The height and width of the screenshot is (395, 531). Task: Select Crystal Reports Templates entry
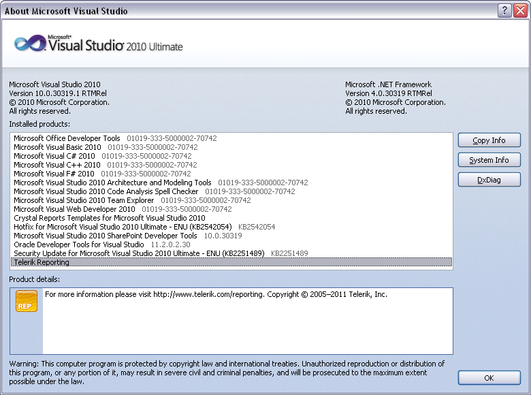[x=231, y=218]
